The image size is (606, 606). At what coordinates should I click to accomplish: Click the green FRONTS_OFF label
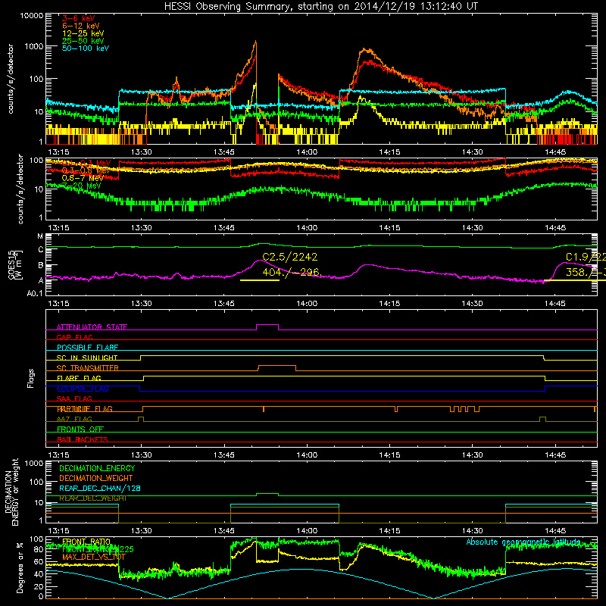point(80,429)
